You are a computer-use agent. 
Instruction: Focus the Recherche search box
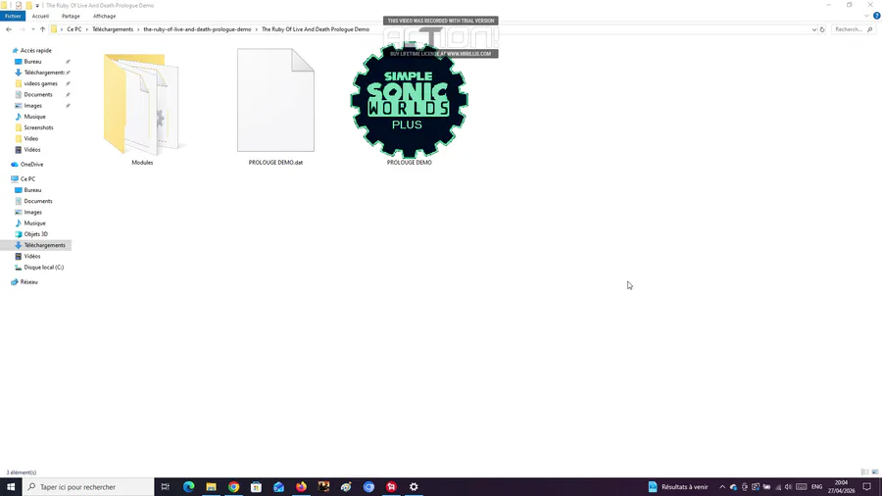853,29
